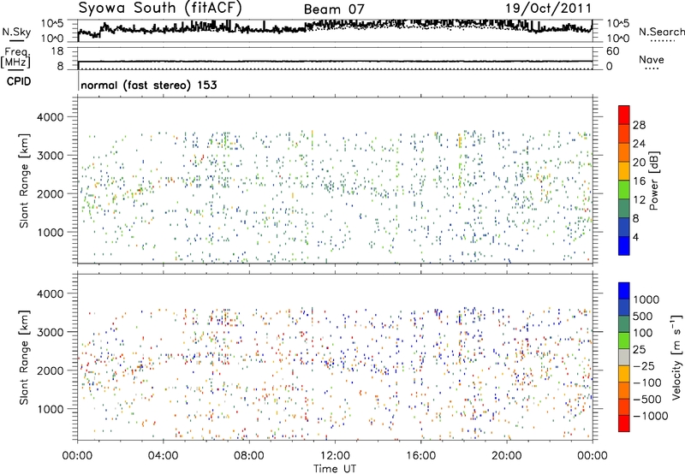Click the solid frequency line in the Freq panel
The height and width of the screenshot is (474, 685).
point(335,62)
